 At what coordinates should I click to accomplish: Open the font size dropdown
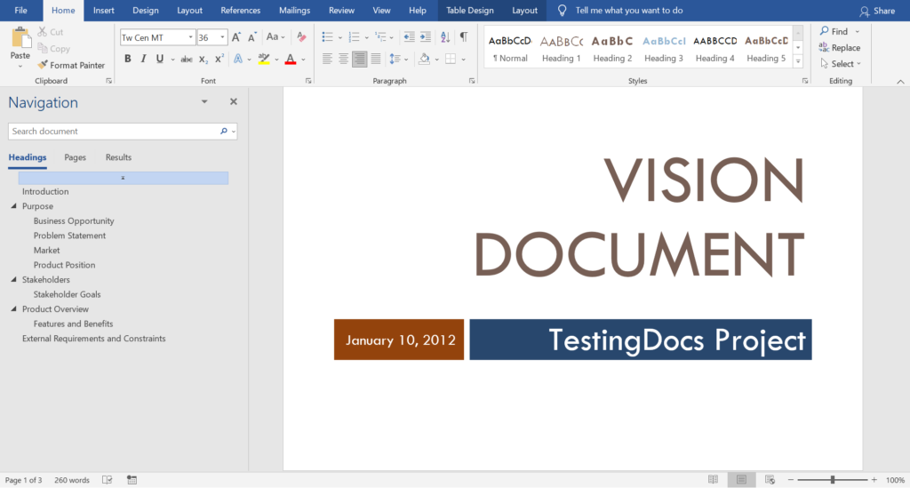[221, 37]
